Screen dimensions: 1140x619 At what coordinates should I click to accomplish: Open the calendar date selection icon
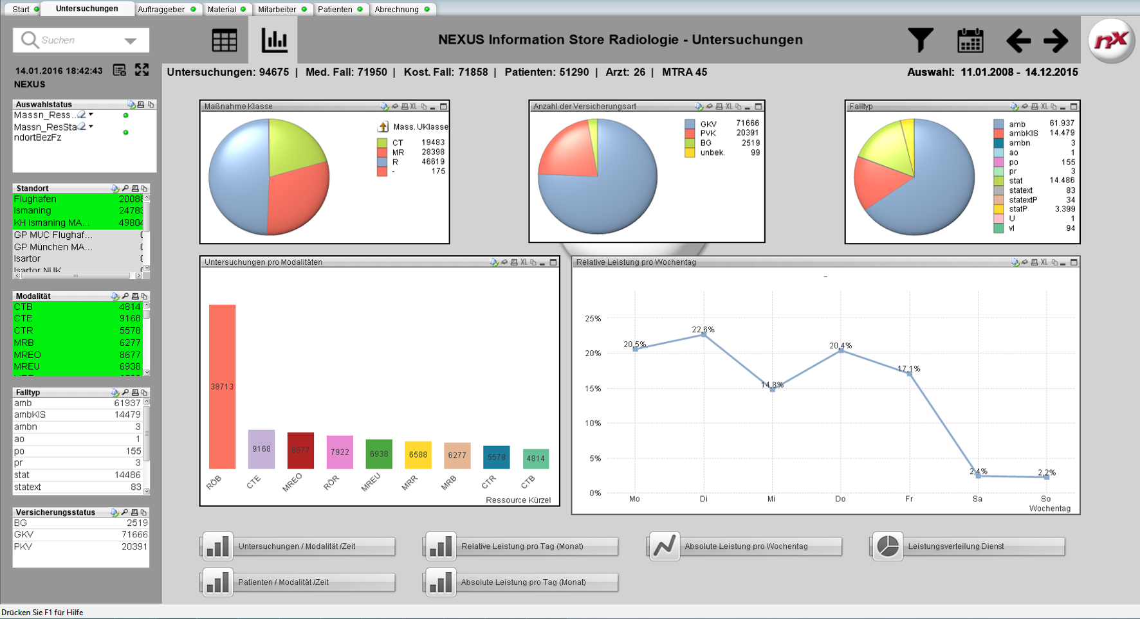[x=970, y=40]
